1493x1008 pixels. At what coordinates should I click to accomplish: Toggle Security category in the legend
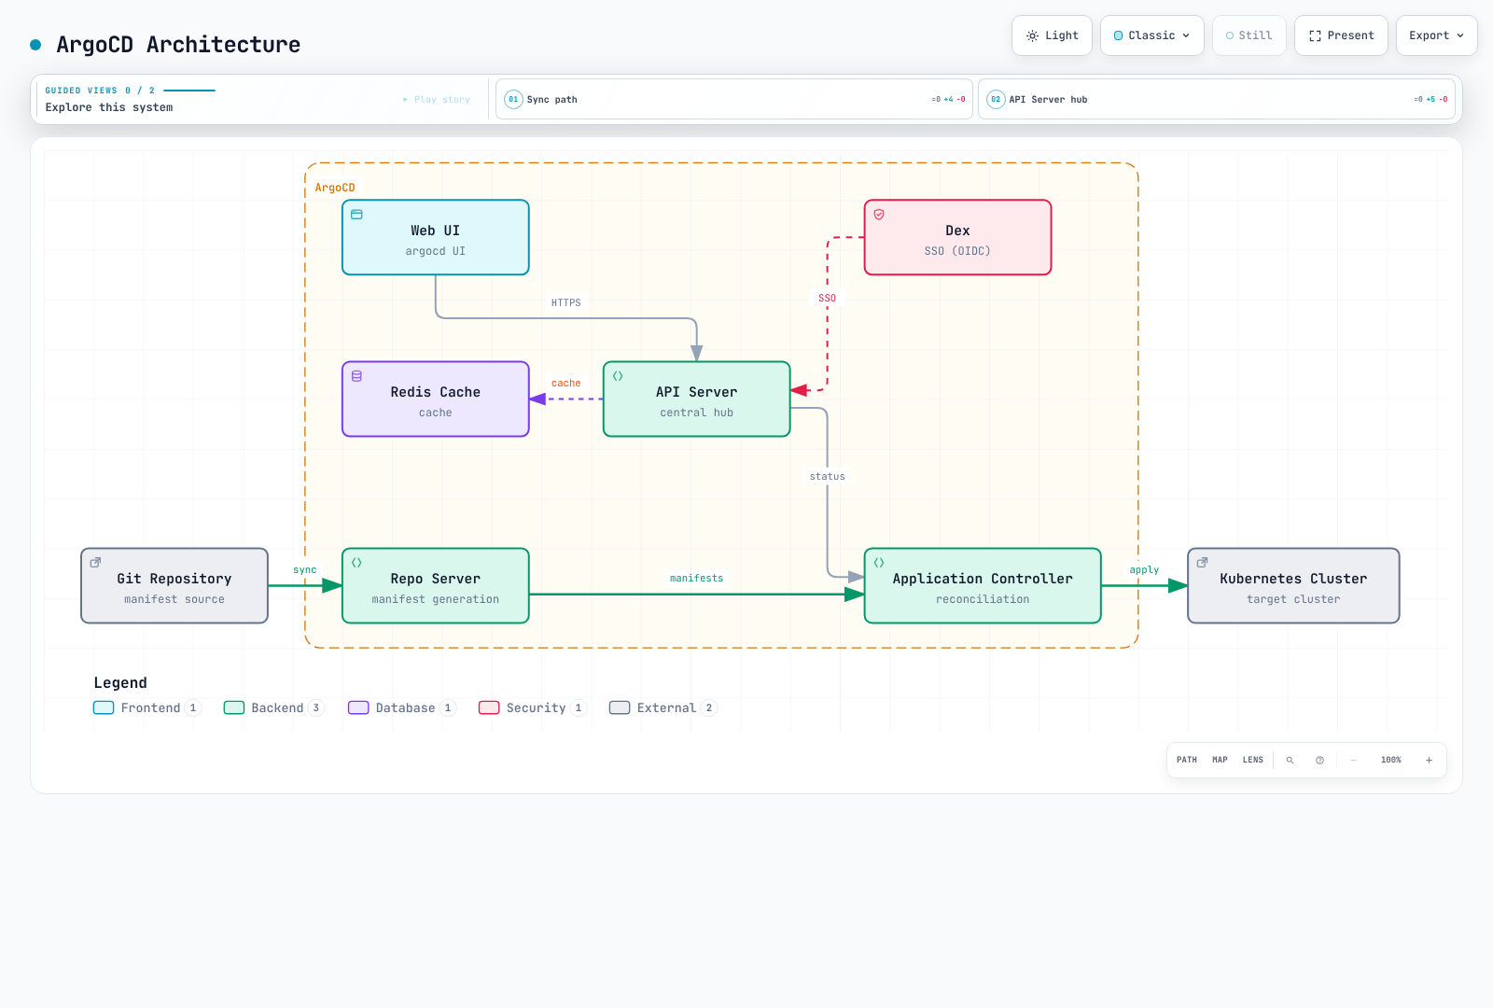click(533, 707)
